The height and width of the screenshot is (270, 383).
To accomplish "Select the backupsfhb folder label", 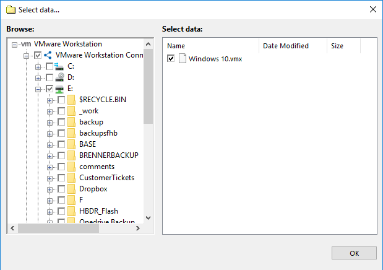I will 98,133.
